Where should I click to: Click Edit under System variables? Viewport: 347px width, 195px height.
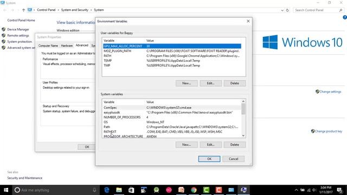click(x=211, y=145)
